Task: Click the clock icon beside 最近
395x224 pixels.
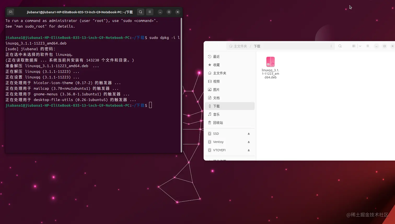Action: 210,57
